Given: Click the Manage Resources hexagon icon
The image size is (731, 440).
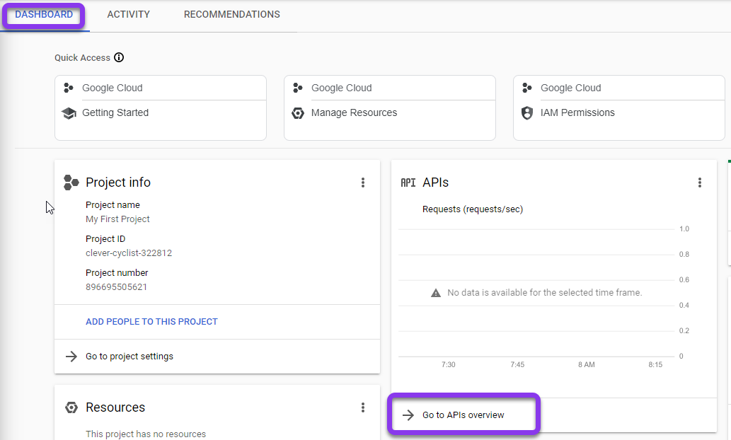Looking at the screenshot, I should coord(298,112).
